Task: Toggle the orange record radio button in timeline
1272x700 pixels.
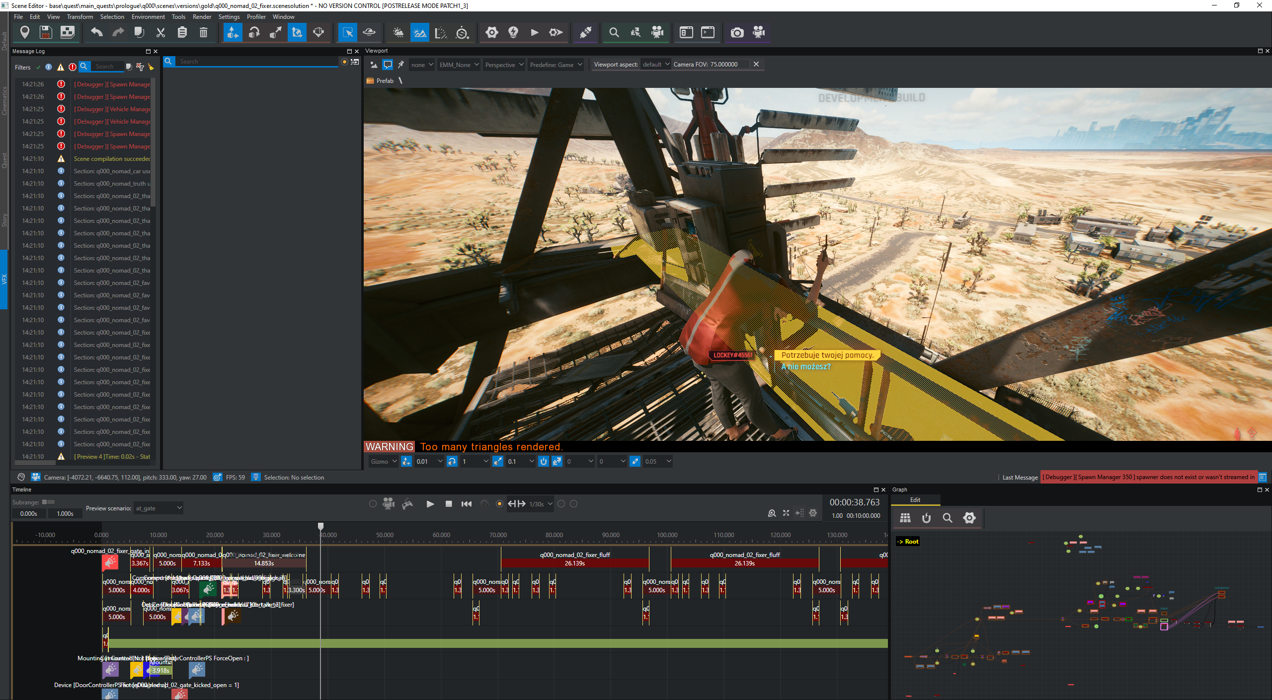Action: (x=499, y=504)
